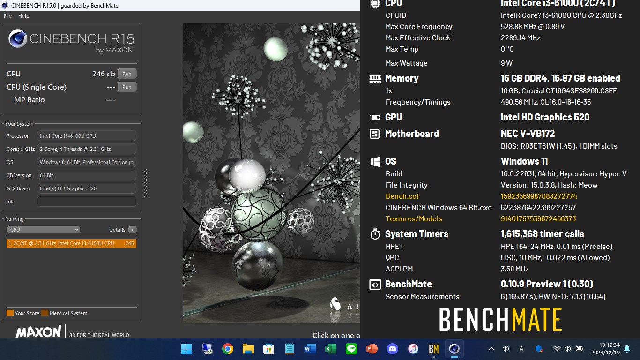The width and height of the screenshot is (640, 360).
Task: Open Microsoft Store from the taskbar
Action: coord(268,349)
